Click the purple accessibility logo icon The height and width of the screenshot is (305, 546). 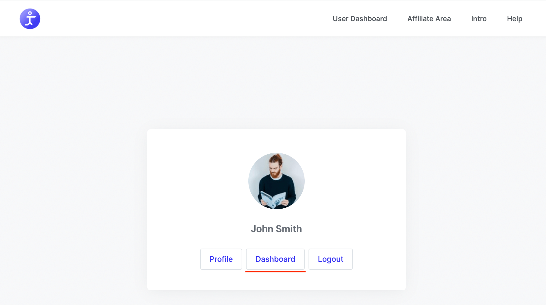pos(30,19)
